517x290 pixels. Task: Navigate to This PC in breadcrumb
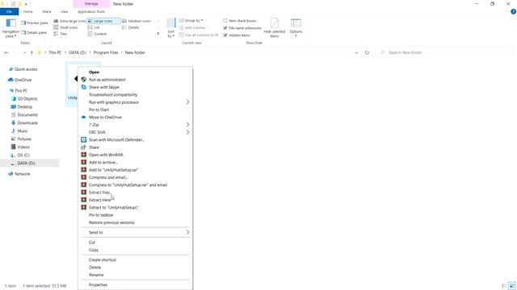tap(55, 52)
